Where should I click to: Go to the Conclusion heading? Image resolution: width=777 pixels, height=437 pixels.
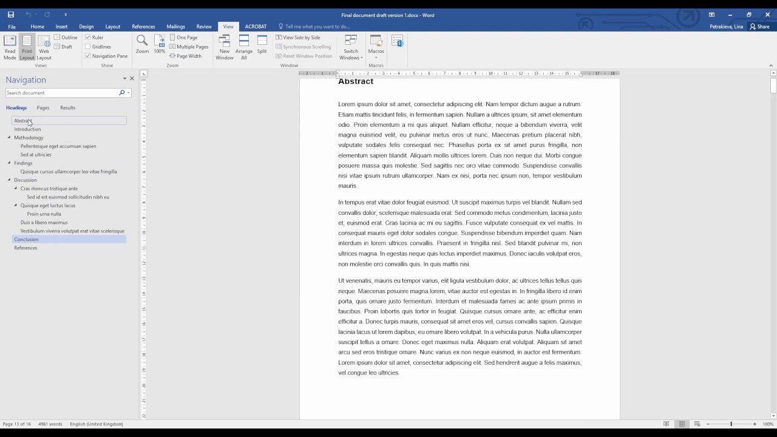tap(26, 240)
